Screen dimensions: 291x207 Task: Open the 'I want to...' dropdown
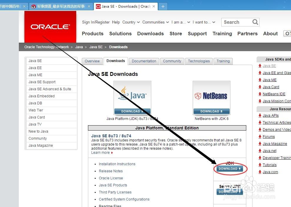click(204, 22)
